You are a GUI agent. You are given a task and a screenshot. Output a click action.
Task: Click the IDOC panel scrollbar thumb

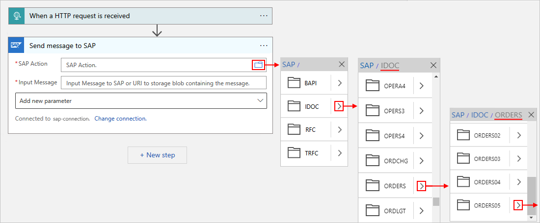pyautogui.click(x=436, y=201)
